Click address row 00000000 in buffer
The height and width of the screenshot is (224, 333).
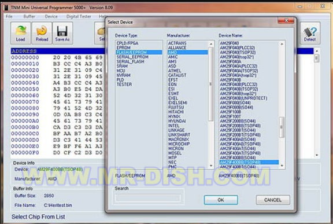pyautogui.click(x=25, y=57)
